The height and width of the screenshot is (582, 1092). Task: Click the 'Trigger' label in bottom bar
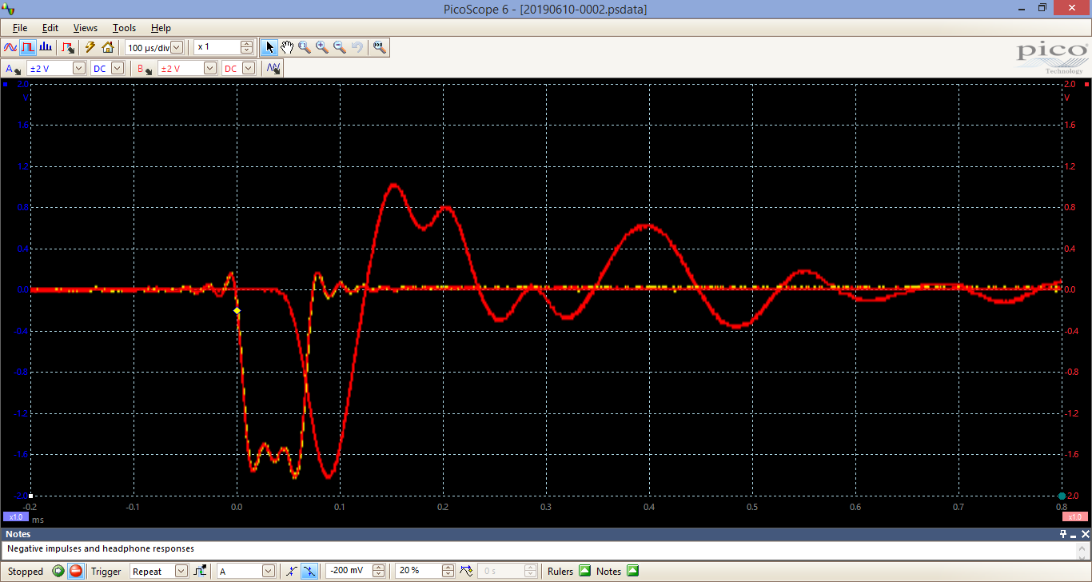pos(106,572)
